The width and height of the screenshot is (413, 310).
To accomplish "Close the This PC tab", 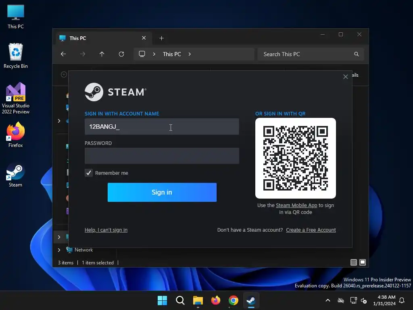I will [x=144, y=38].
